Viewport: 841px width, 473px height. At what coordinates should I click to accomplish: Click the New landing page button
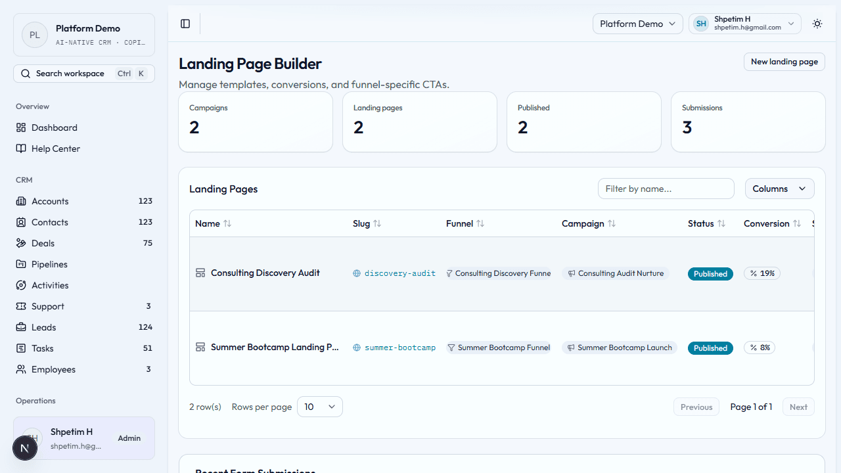click(784, 61)
